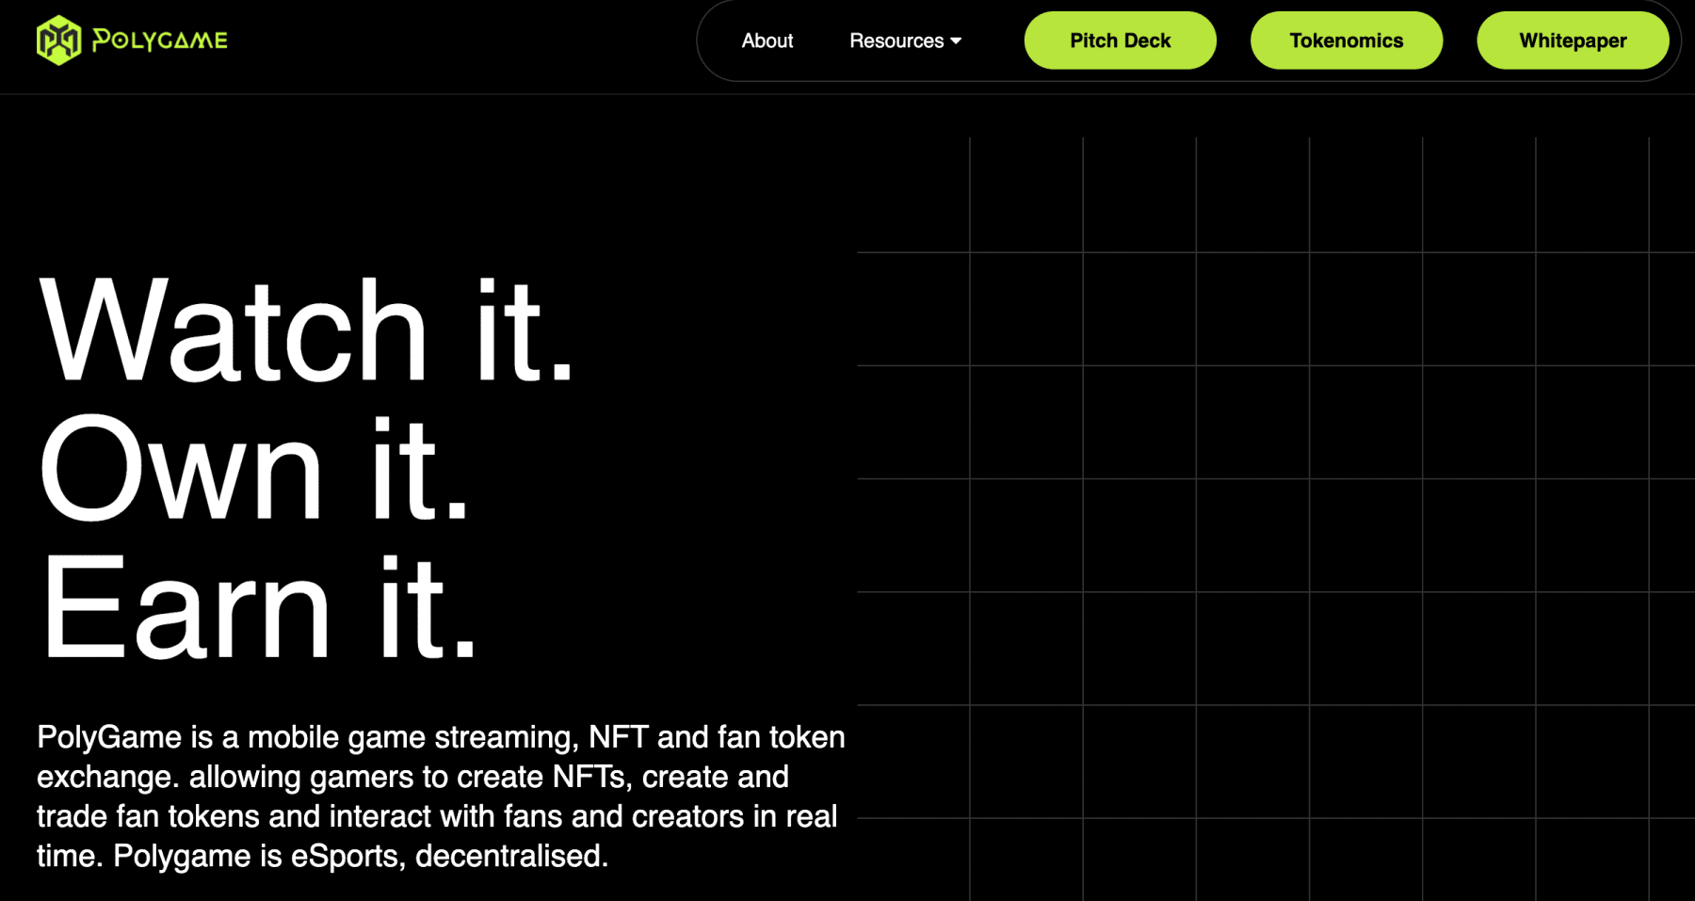This screenshot has width=1695, height=901.
Task: Click the "Own it." headline line
Action: (254, 469)
